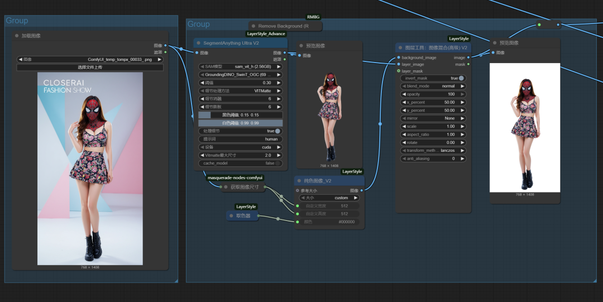This screenshot has height=302, width=603.
Task: Click the layer_image input port
Action: point(399,64)
